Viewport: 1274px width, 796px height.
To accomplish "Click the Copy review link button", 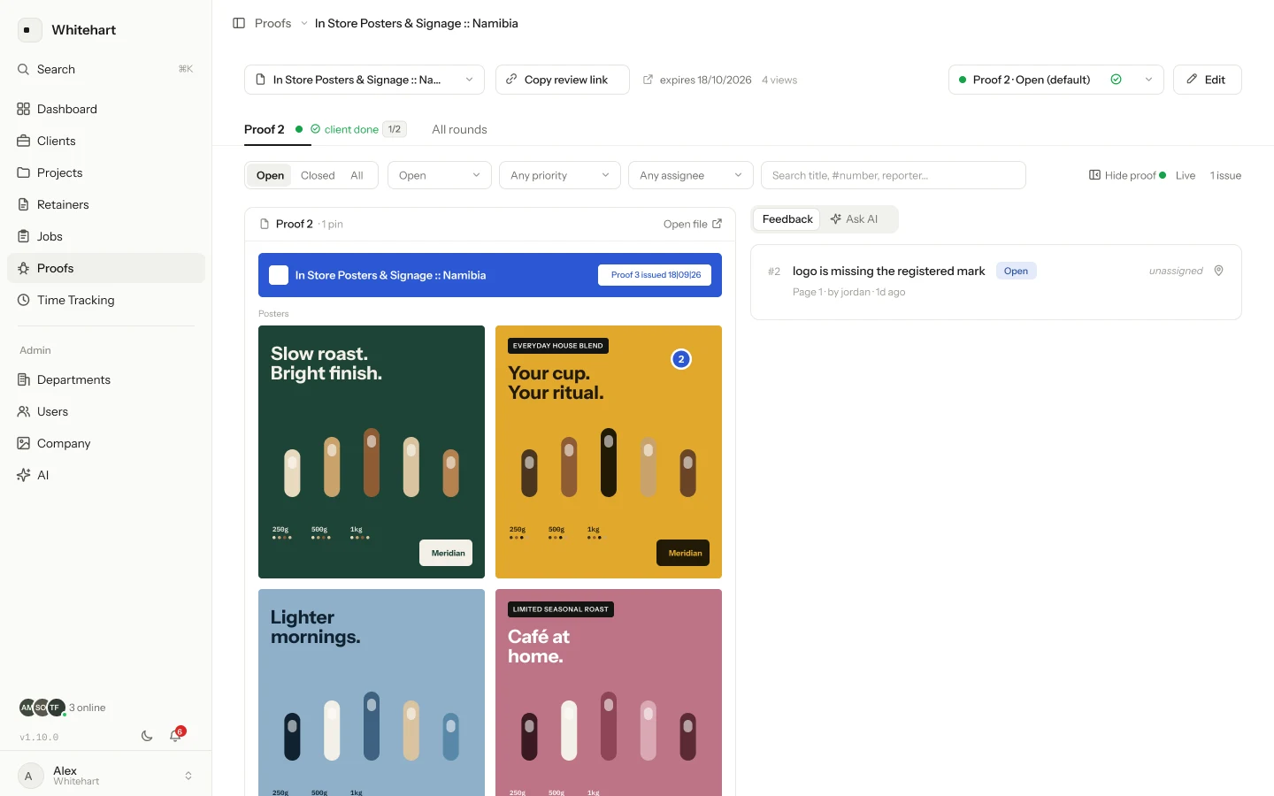I will [563, 80].
